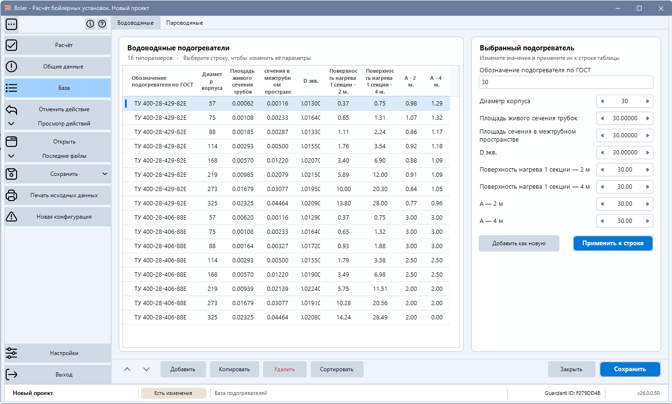
Task: Click the warning triangle icon for Новая конфигурация
Action: click(11, 217)
